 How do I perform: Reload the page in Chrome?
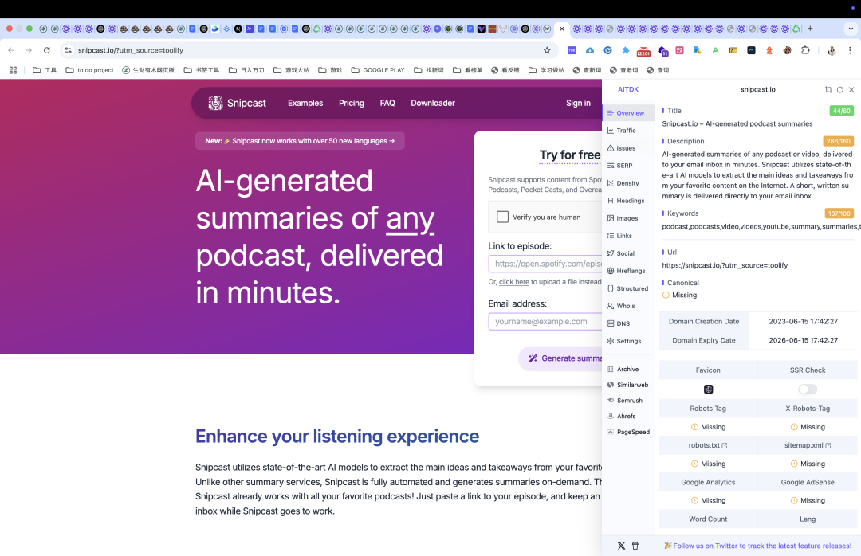point(47,50)
